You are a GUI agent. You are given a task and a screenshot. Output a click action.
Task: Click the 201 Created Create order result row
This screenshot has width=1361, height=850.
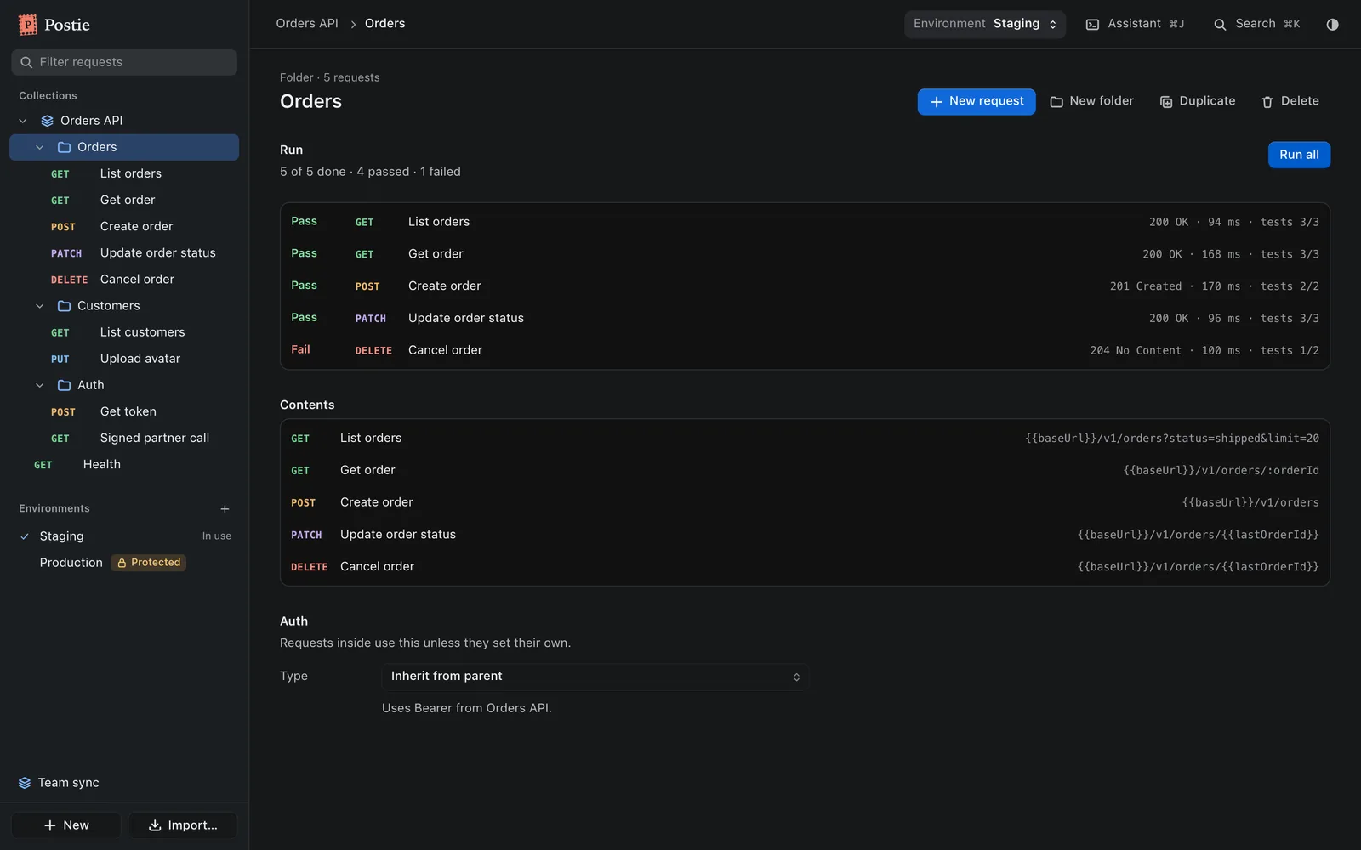[x=805, y=286]
